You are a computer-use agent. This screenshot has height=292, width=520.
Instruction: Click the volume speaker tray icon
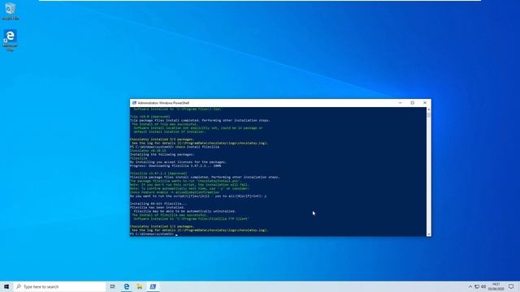pyautogui.click(x=483, y=286)
